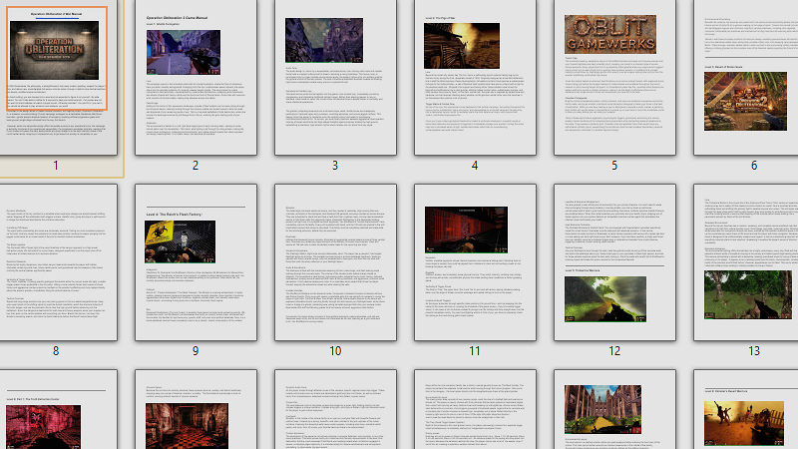Choose page 6 thumbnail with jungle logo image
This screenshot has width=798, height=449.
point(746,78)
